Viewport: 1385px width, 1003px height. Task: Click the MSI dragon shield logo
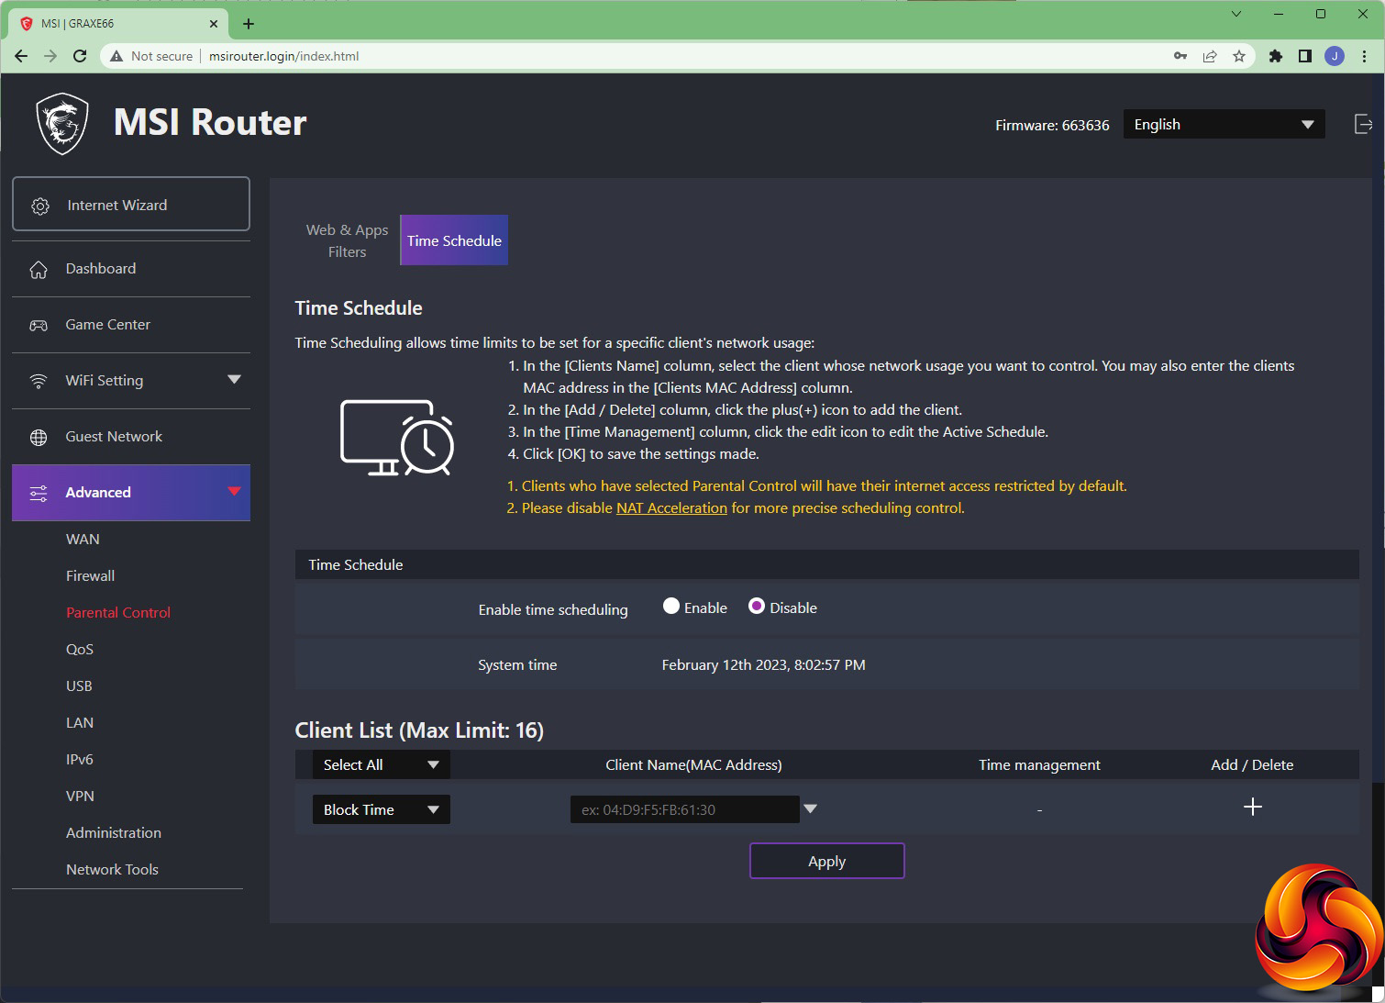coord(62,124)
